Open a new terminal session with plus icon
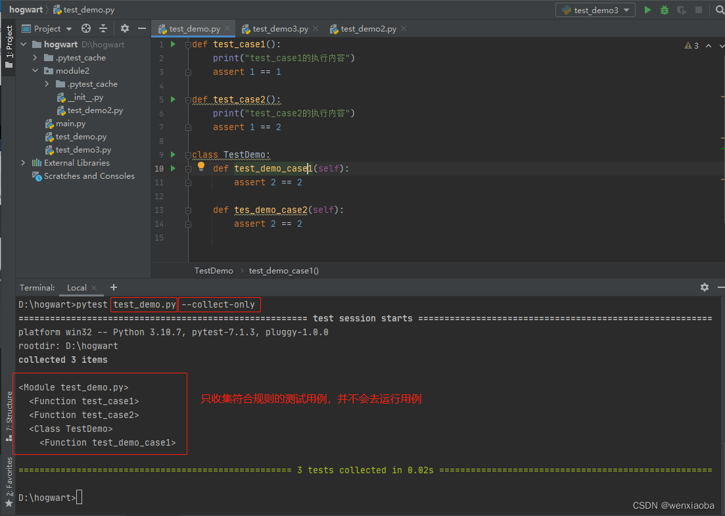This screenshot has height=516, width=725. click(x=113, y=287)
